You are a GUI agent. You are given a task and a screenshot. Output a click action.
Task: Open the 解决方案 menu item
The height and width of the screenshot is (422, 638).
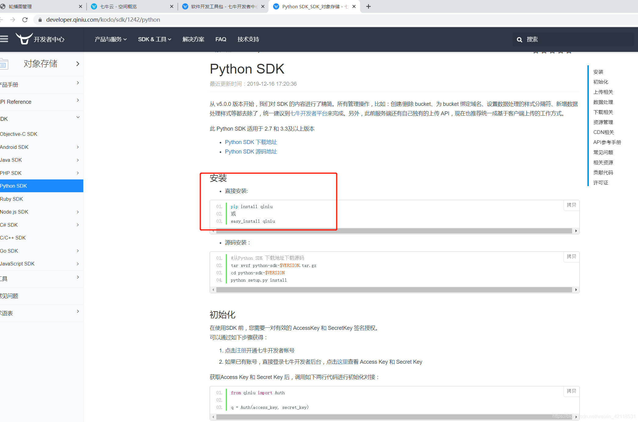pos(193,39)
